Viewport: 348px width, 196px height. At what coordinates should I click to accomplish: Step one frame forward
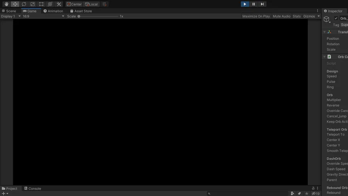click(262, 4)
